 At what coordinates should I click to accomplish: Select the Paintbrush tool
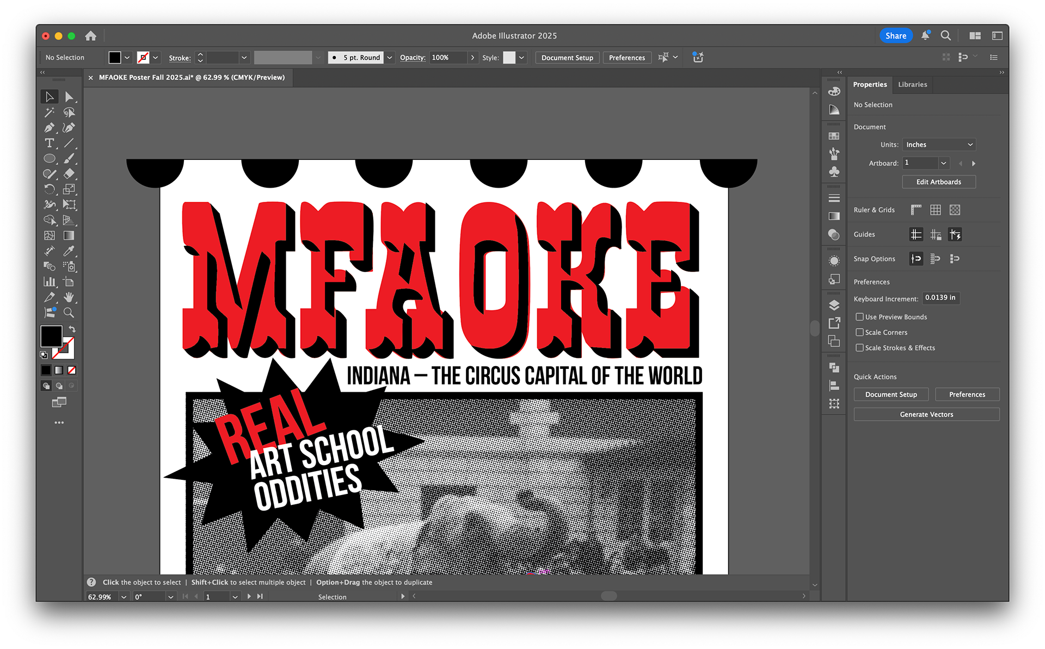[x=69, y=159]
